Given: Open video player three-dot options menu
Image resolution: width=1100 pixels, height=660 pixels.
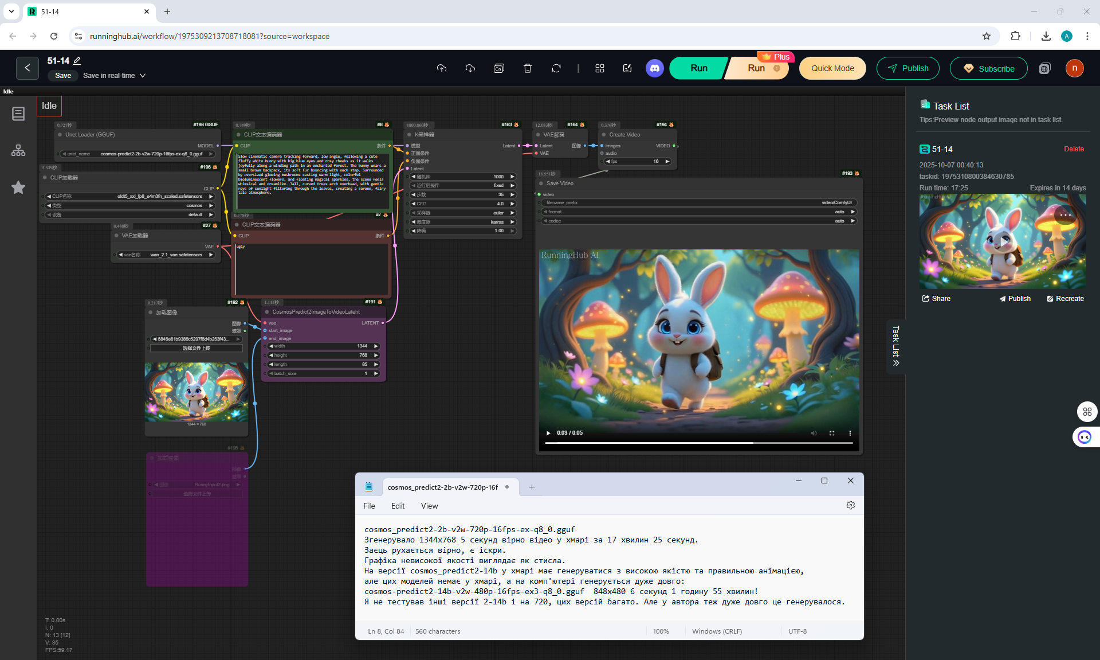Looking at the screenshot, I should pos(850,433).
